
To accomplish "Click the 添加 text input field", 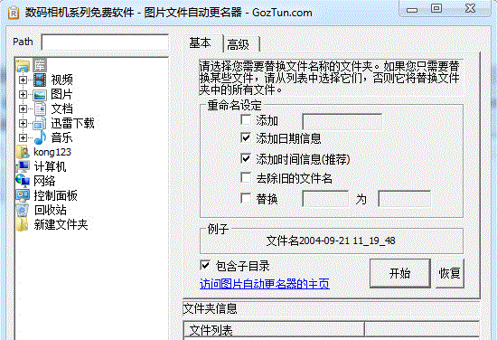I will [x=342, y=122].
